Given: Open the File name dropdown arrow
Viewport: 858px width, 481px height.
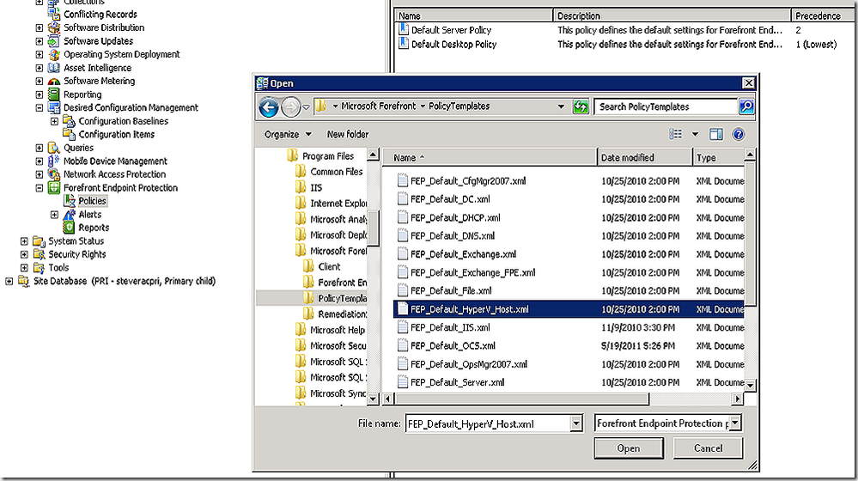Looking at the screenshot, I should [575, 423].
